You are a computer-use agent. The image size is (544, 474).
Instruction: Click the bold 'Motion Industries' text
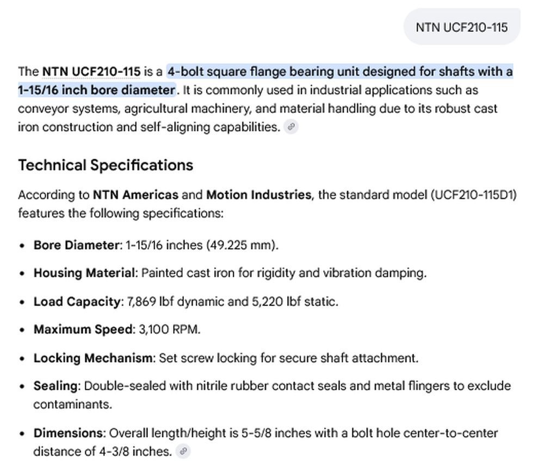pyautogui.click(x=259, y=195)
